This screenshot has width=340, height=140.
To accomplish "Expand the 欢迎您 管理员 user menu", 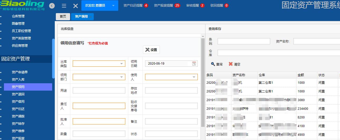I will tap(113, 6).
